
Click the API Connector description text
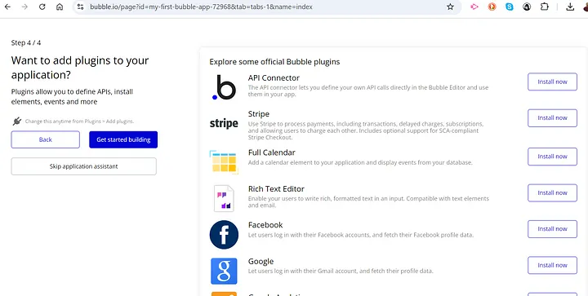(x=368, y=91)
